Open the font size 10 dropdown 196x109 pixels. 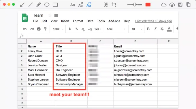coord(137,29)
